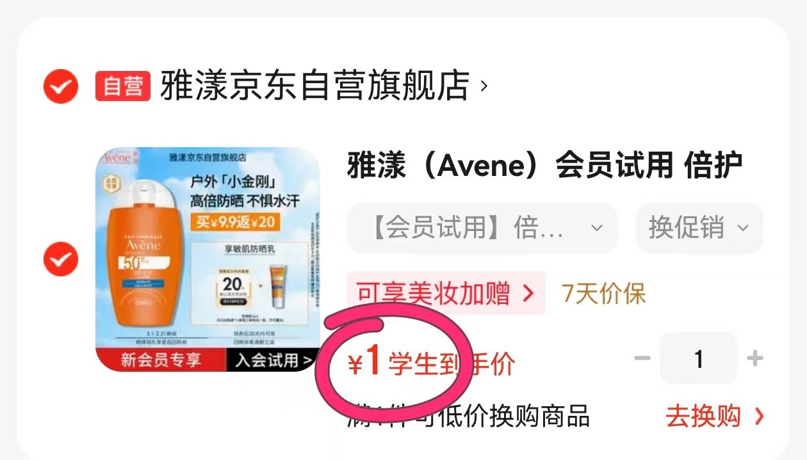Expand the 【会员试用】倍… variant dropdown
807x460 pixels.
(482, 228)
